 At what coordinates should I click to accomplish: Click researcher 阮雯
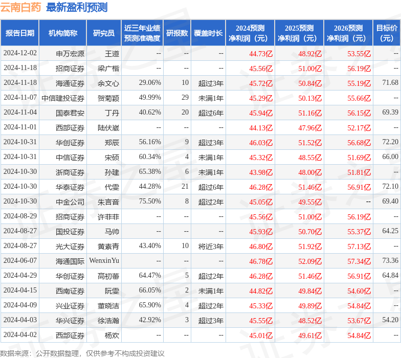point(112,291)
